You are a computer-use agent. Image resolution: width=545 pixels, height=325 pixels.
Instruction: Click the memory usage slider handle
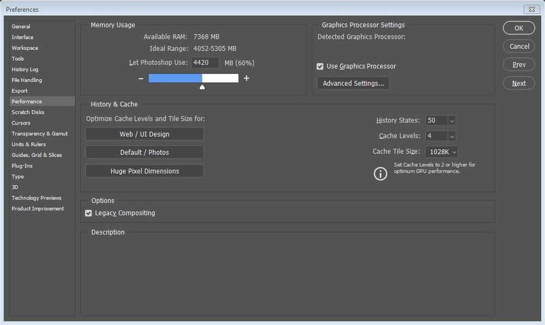pyautogui.click(x=202, y=87)
